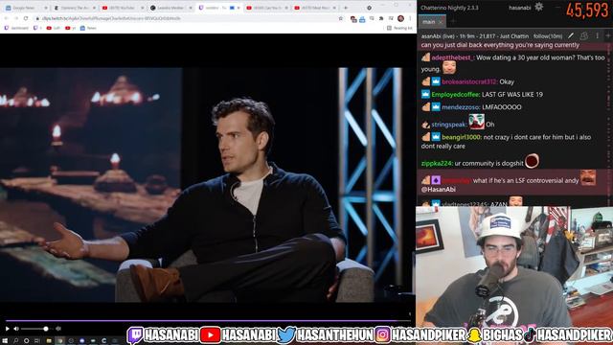Select the main tab in Chatterino
The image size is (613, 345).
[x=432, y=22]
